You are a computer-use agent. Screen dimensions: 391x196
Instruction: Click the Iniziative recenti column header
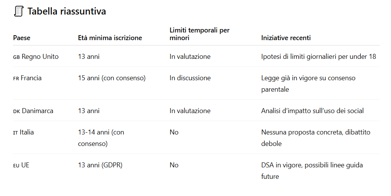click(286, 38)
